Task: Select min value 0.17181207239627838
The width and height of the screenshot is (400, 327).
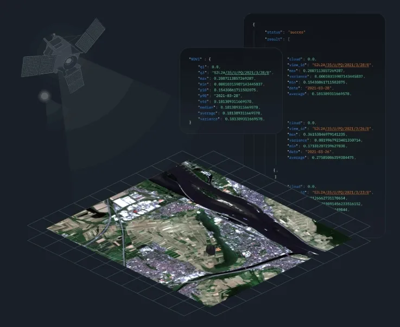Action: point(325,146)
